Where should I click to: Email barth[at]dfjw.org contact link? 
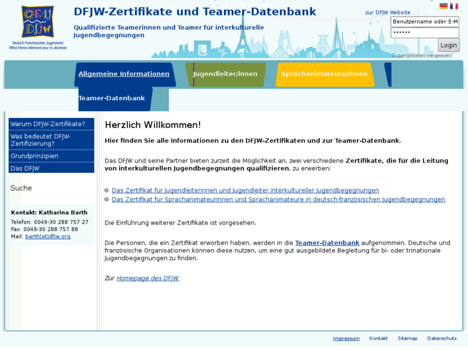point(48,236)
